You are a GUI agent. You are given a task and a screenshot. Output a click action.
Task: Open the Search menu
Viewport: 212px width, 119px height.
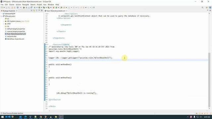point(33,5)
